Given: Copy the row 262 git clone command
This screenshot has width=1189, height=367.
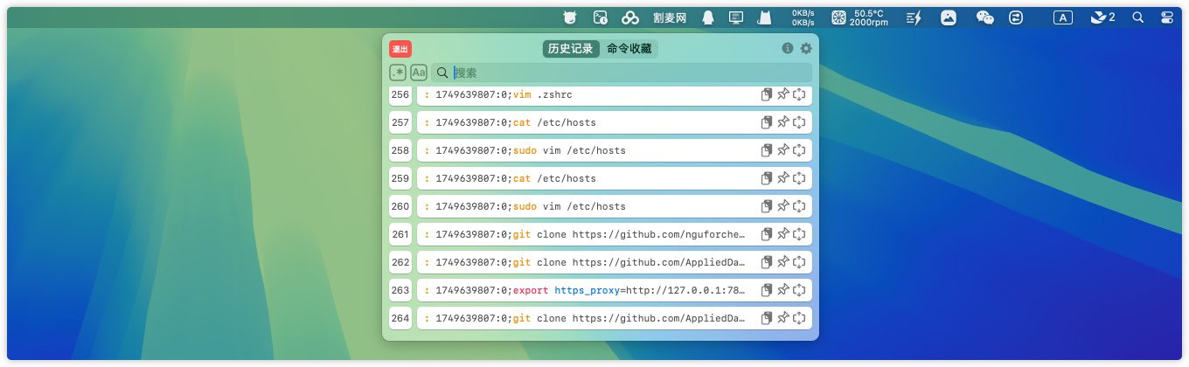Looking at the screenshot, I should click(x=767, y=262).
